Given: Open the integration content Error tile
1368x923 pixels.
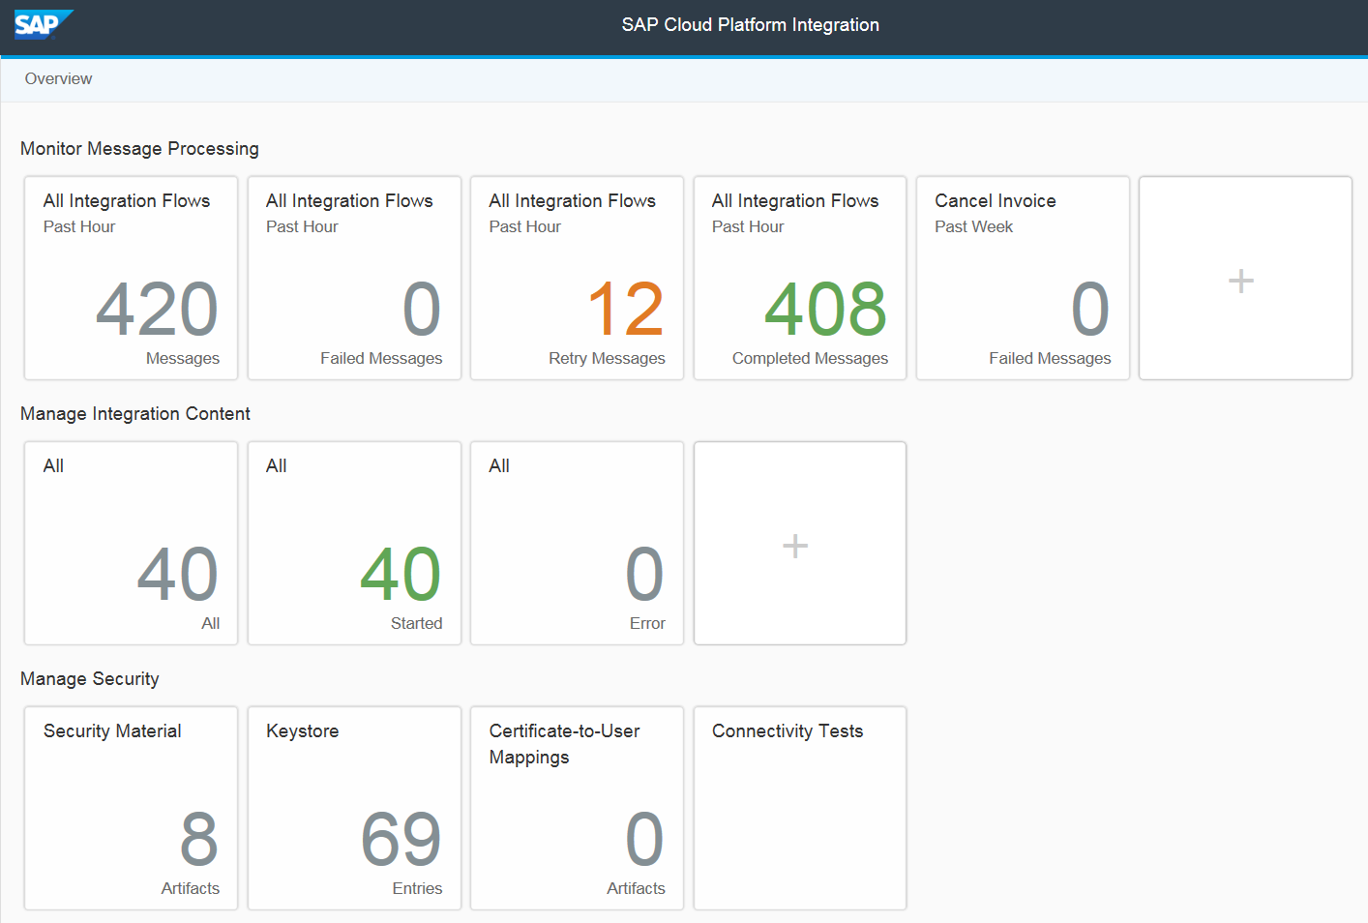Looking at the screenshot, I should click(577, 544).
